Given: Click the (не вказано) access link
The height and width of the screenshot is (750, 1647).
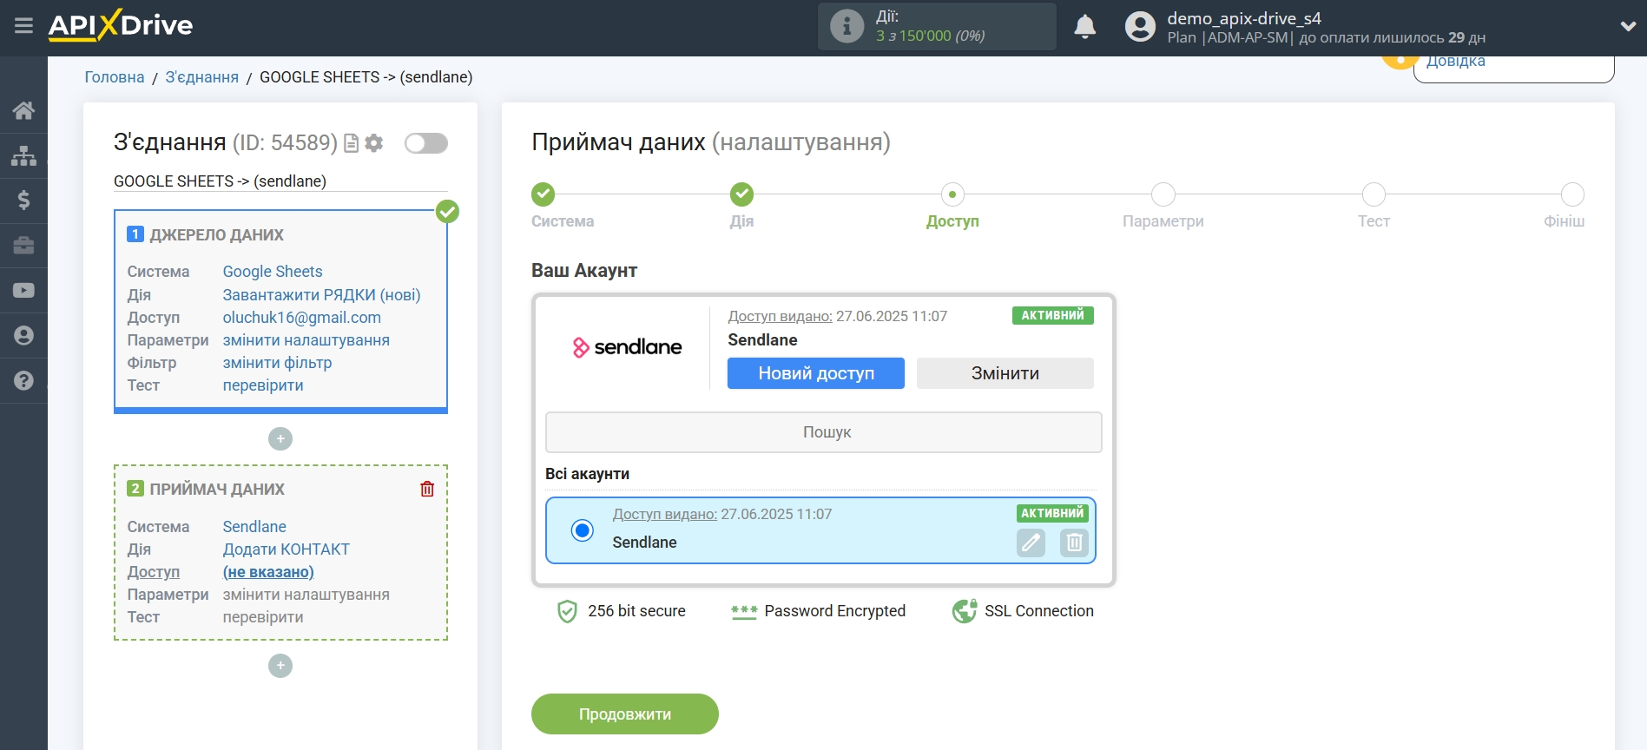Looking at the screenshot, I should click(x=268, y=572).
